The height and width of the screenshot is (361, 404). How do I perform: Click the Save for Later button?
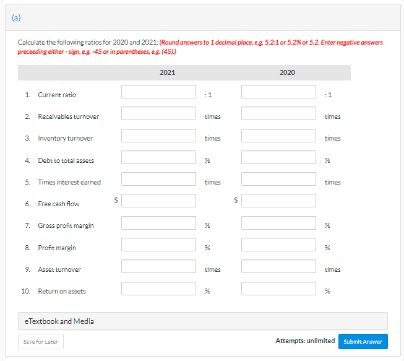pos(41,341)
